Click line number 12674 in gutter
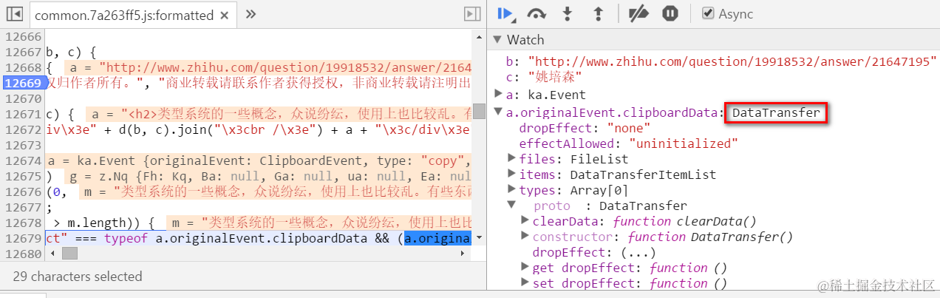Viewport: 940px width, 298px height. click(x=21, y=160)
